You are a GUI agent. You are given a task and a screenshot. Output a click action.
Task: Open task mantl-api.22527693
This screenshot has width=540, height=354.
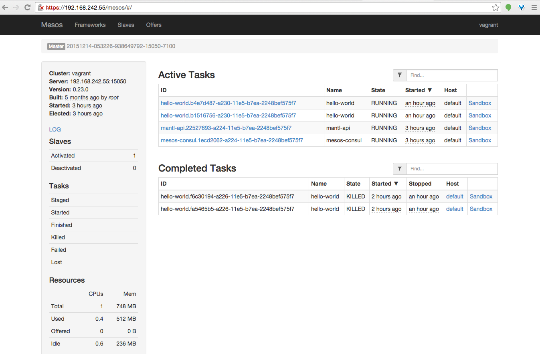click(226, 128)
